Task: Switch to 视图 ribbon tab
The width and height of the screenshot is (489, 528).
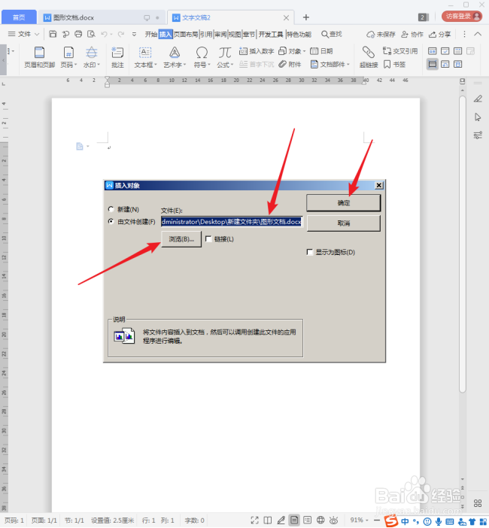Action: pos(235,34)
